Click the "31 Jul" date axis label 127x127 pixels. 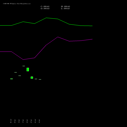39,121
